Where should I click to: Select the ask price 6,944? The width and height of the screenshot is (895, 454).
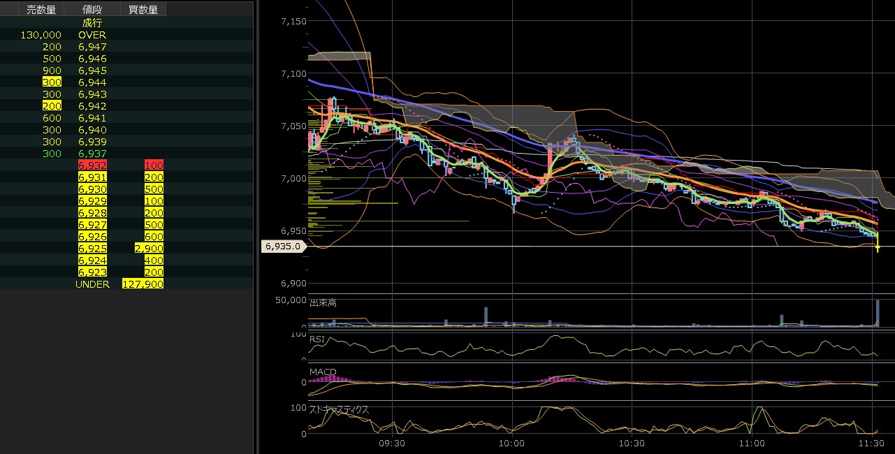click(x=92, y=82)
